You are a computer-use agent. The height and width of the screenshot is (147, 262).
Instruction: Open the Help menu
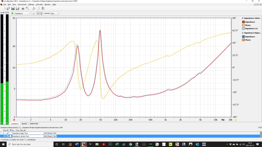54,5
